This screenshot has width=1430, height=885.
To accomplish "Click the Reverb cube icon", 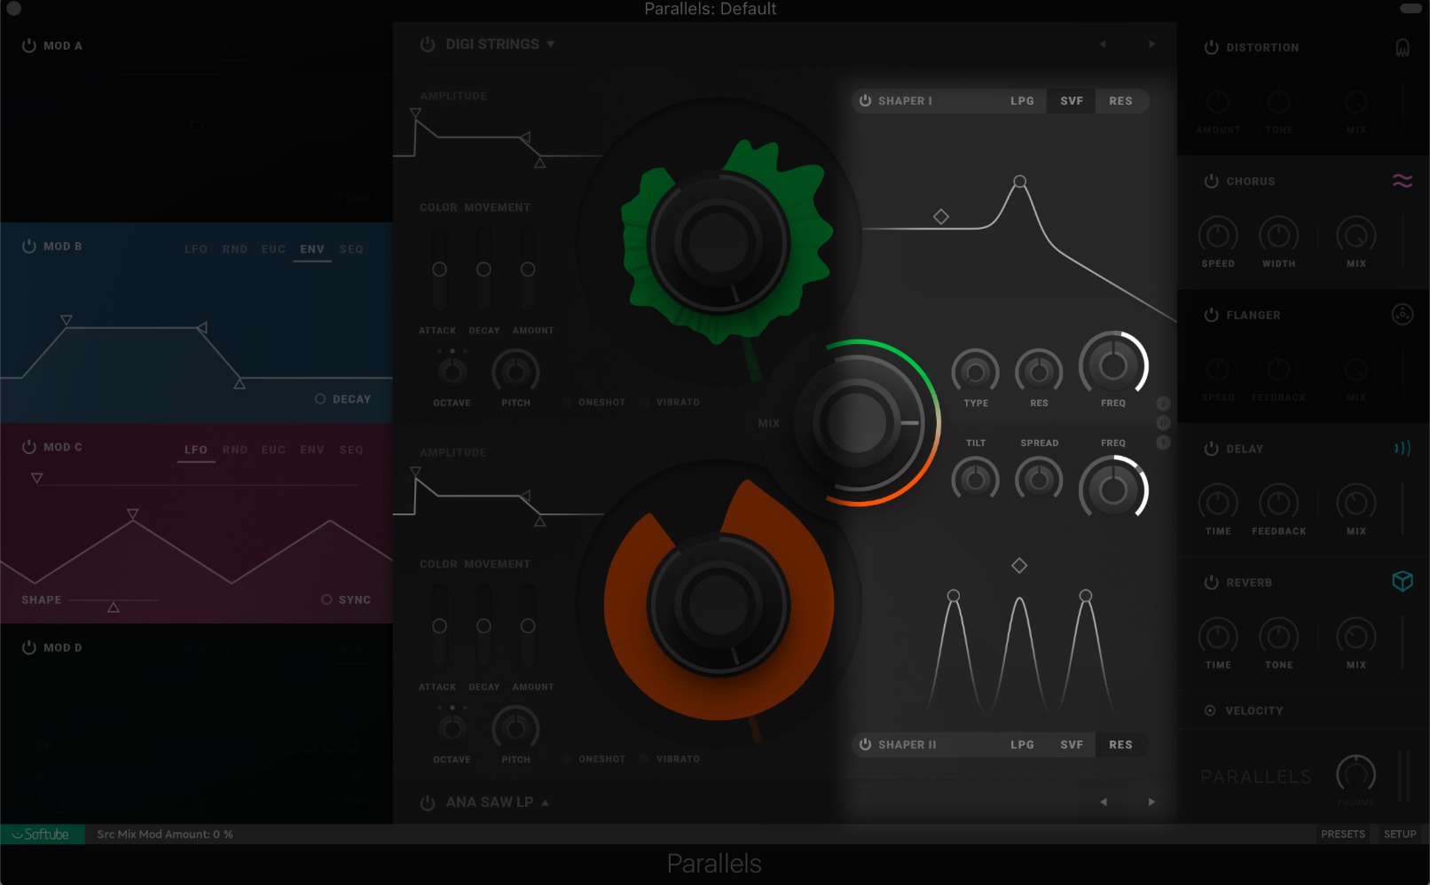I will [x=1402, y=582].
